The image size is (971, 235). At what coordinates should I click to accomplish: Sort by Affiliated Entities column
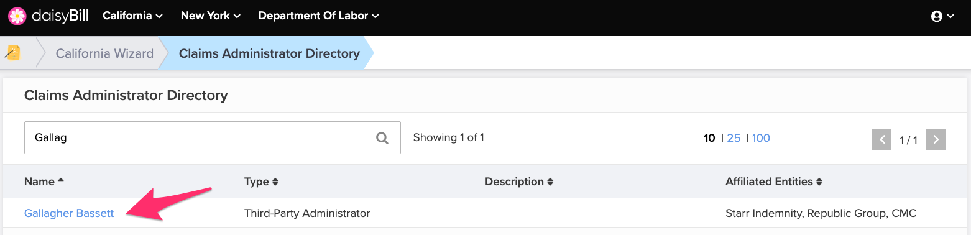(x=774, y=182)
